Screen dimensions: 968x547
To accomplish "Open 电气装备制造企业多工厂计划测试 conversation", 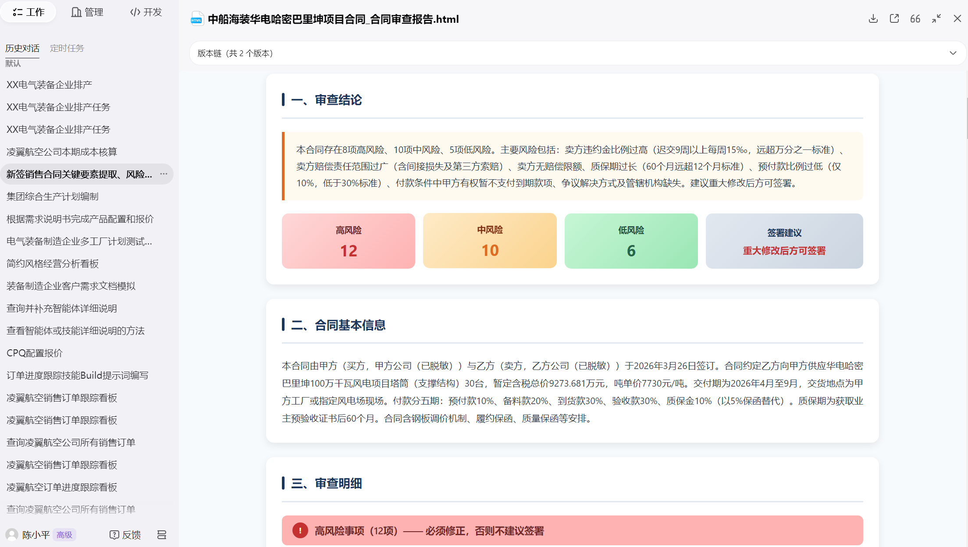I will (79, 241).
